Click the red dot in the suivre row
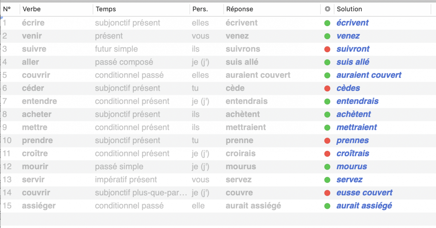The height and width of the screenshot is (228, 436). pyautogui.click(x=327, y=49)
